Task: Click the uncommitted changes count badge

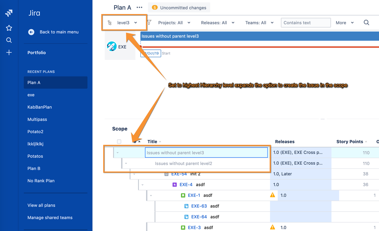Action: point(155,8)
